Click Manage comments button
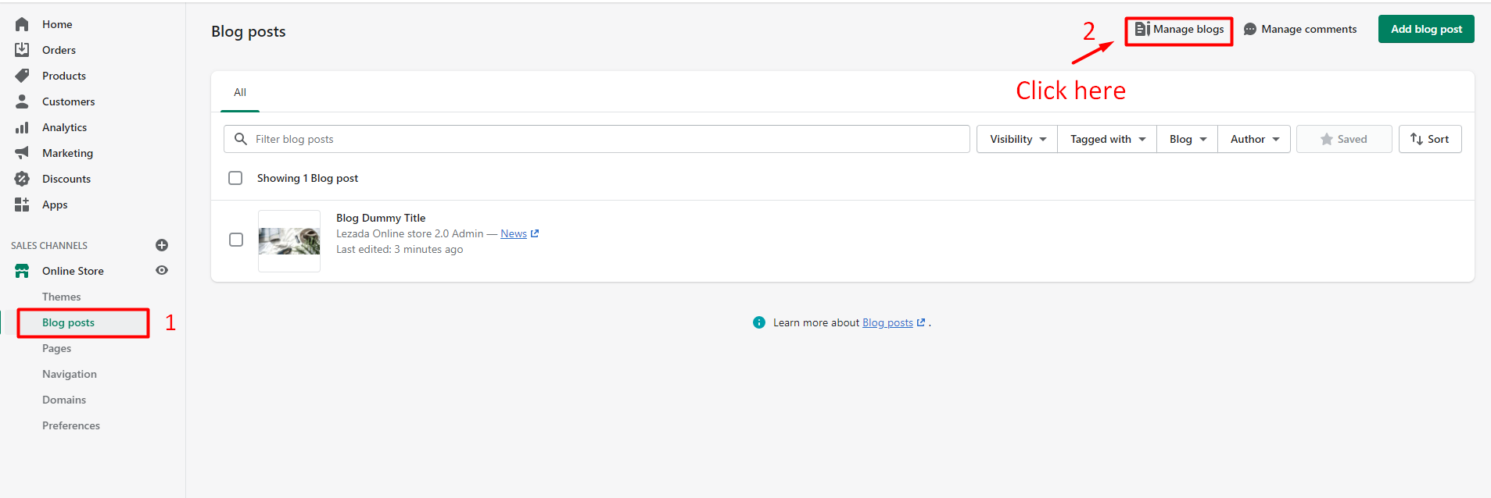Image resolution: width=1491 pixels, height=498 pixels. click(1300, 29)
